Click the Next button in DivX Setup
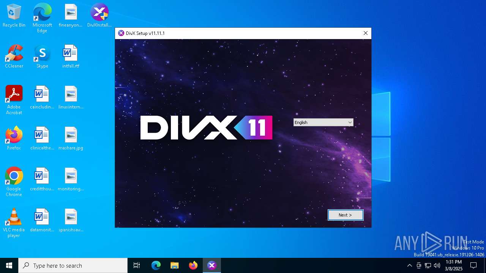The width and height of the screenshot is (486, 273). coord(346,215)
